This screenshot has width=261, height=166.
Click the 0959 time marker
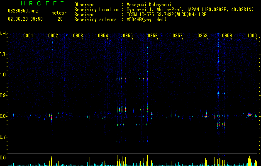tap(227, 36)
